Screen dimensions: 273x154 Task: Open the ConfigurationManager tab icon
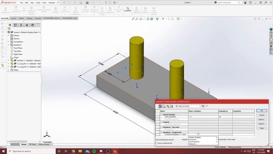[21, 25]
